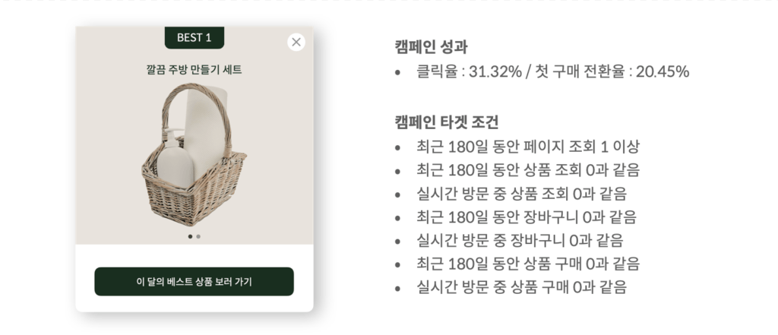Click the BEST 1 badge
This screenshot has height=335, width=778.
pos(194,38)
